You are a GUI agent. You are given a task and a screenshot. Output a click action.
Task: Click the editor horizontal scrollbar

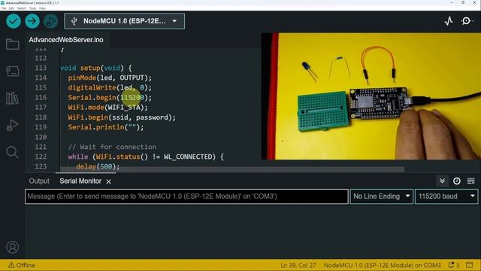[x=232, y=169]
